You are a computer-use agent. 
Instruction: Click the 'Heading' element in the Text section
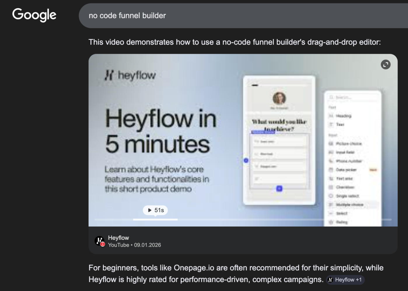(x=343, y=116)
